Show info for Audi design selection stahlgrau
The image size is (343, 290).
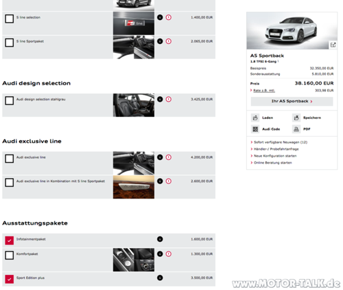160,99
